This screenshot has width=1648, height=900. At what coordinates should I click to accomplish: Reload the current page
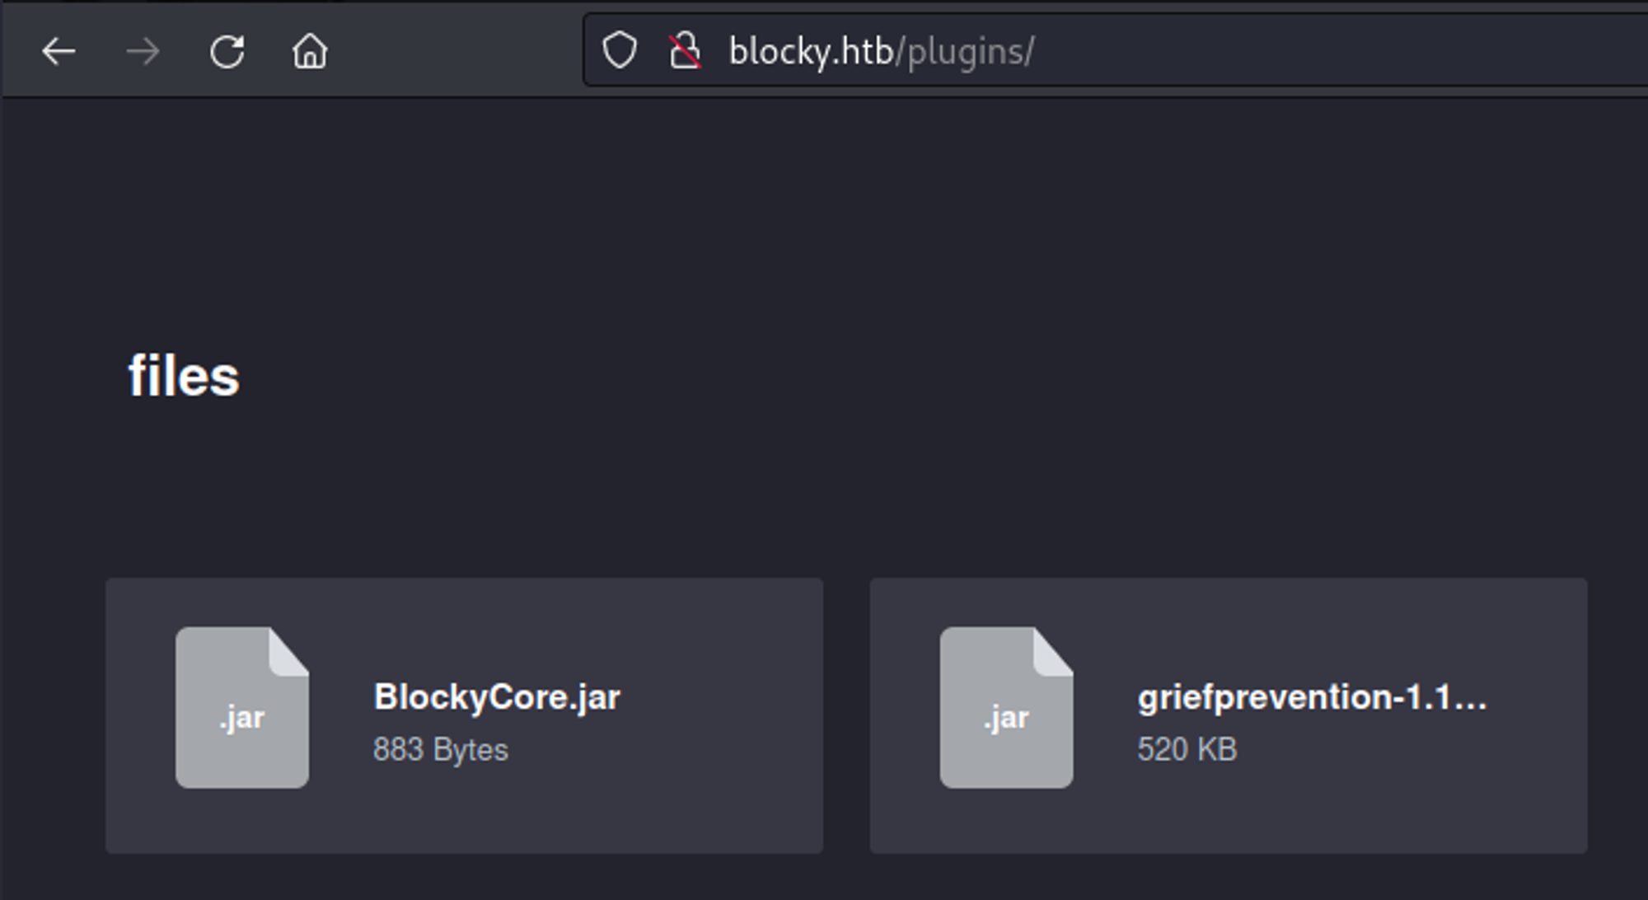[x=227, y=52]
